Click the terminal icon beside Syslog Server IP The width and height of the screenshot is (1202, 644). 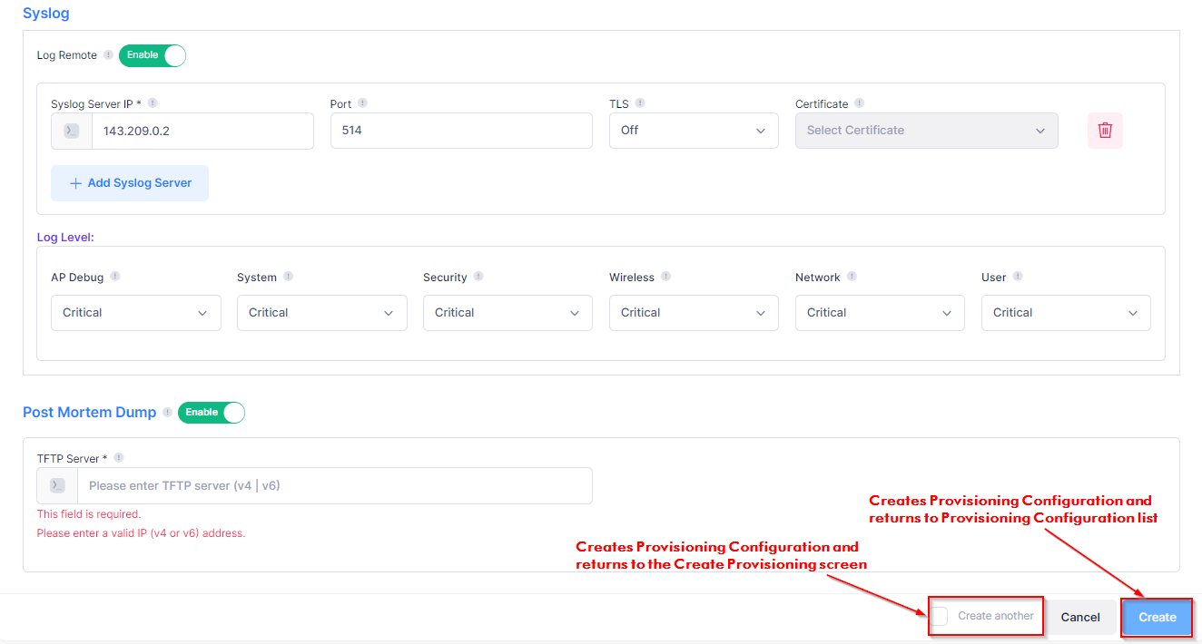point(72,131)
